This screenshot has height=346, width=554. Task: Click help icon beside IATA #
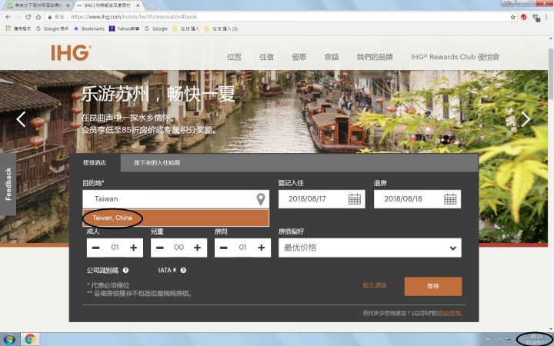click(x=183, y=271)
